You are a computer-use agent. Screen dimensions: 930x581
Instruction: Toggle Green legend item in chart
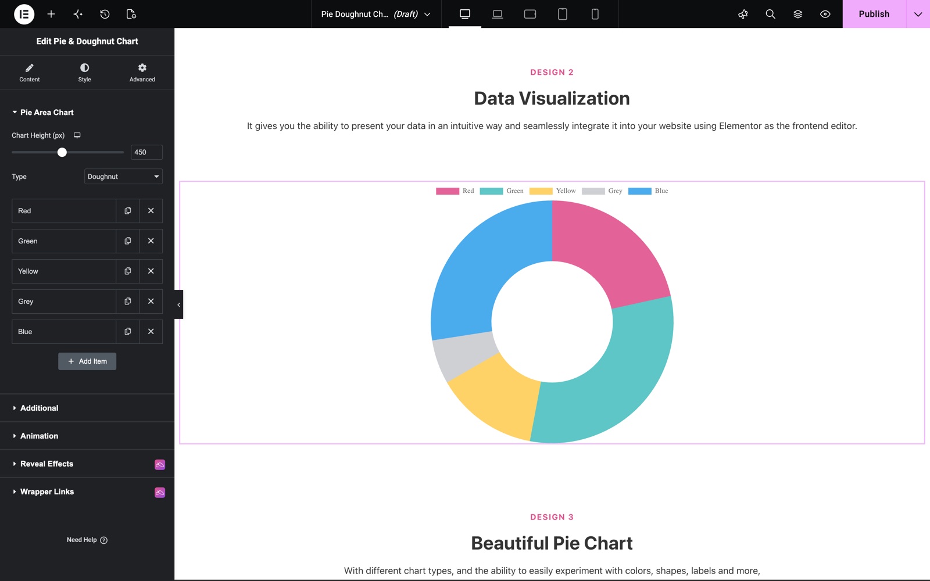[502, 191]
